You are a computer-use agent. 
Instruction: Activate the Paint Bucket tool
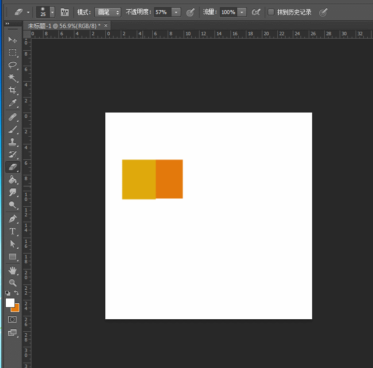(13, 180)
